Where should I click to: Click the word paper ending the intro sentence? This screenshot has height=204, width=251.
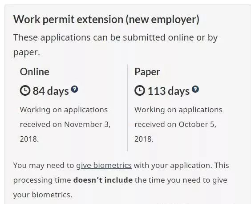tap(27, 53)
